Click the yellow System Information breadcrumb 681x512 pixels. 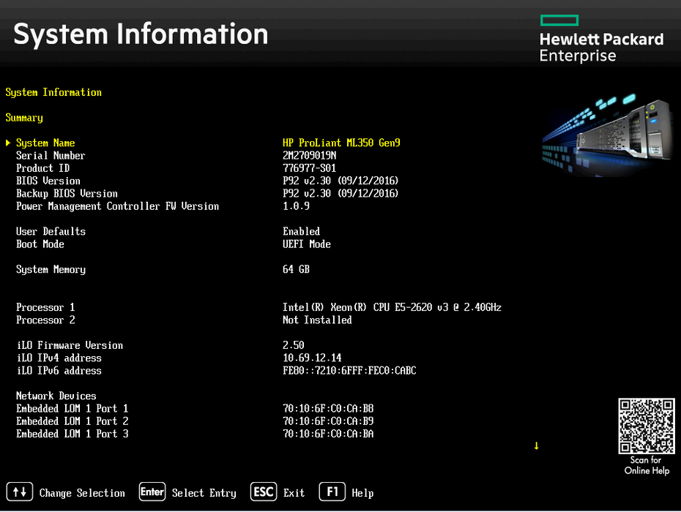(x=53, y=92)
